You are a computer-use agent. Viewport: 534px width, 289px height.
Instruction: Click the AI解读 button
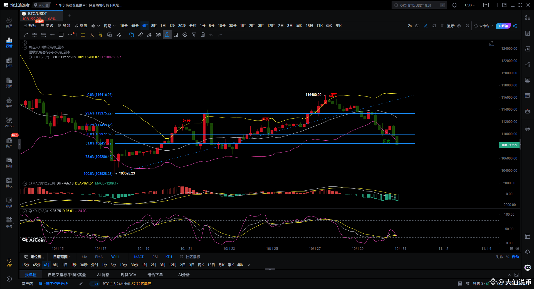503,26
